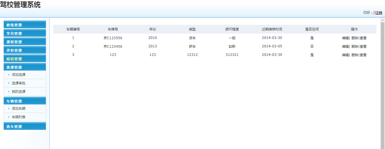Collapse the 选课管理 section header
The width and height of the screenshot is (385, 149).
pos(25,67)
